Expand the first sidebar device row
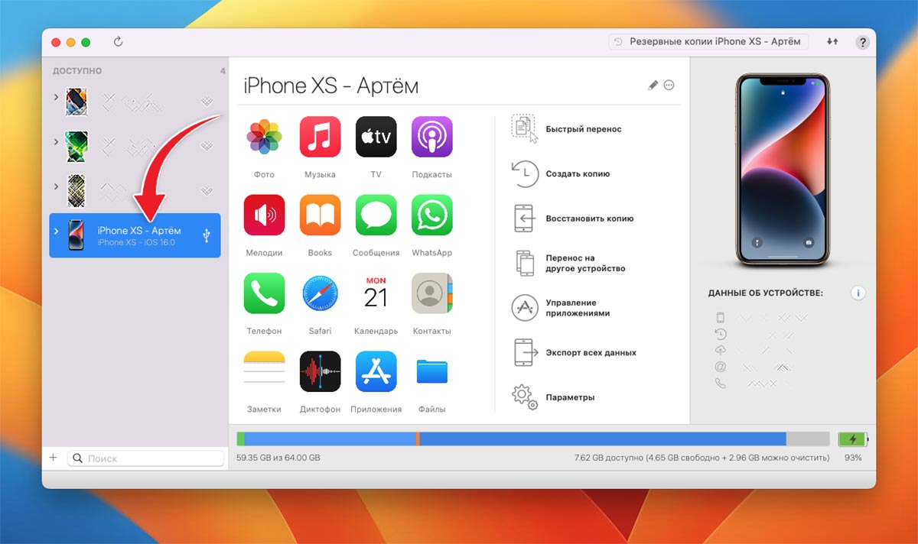918x544 pixels. point(56,98)
